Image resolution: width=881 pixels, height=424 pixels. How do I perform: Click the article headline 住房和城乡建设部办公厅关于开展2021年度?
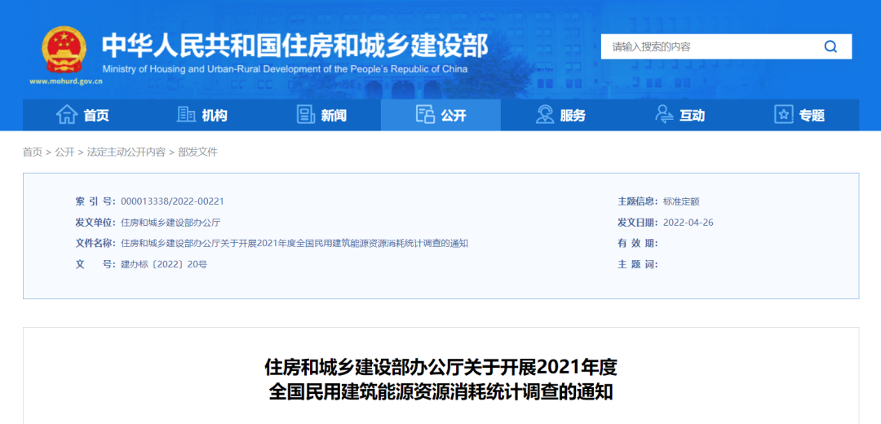(440, 368)
